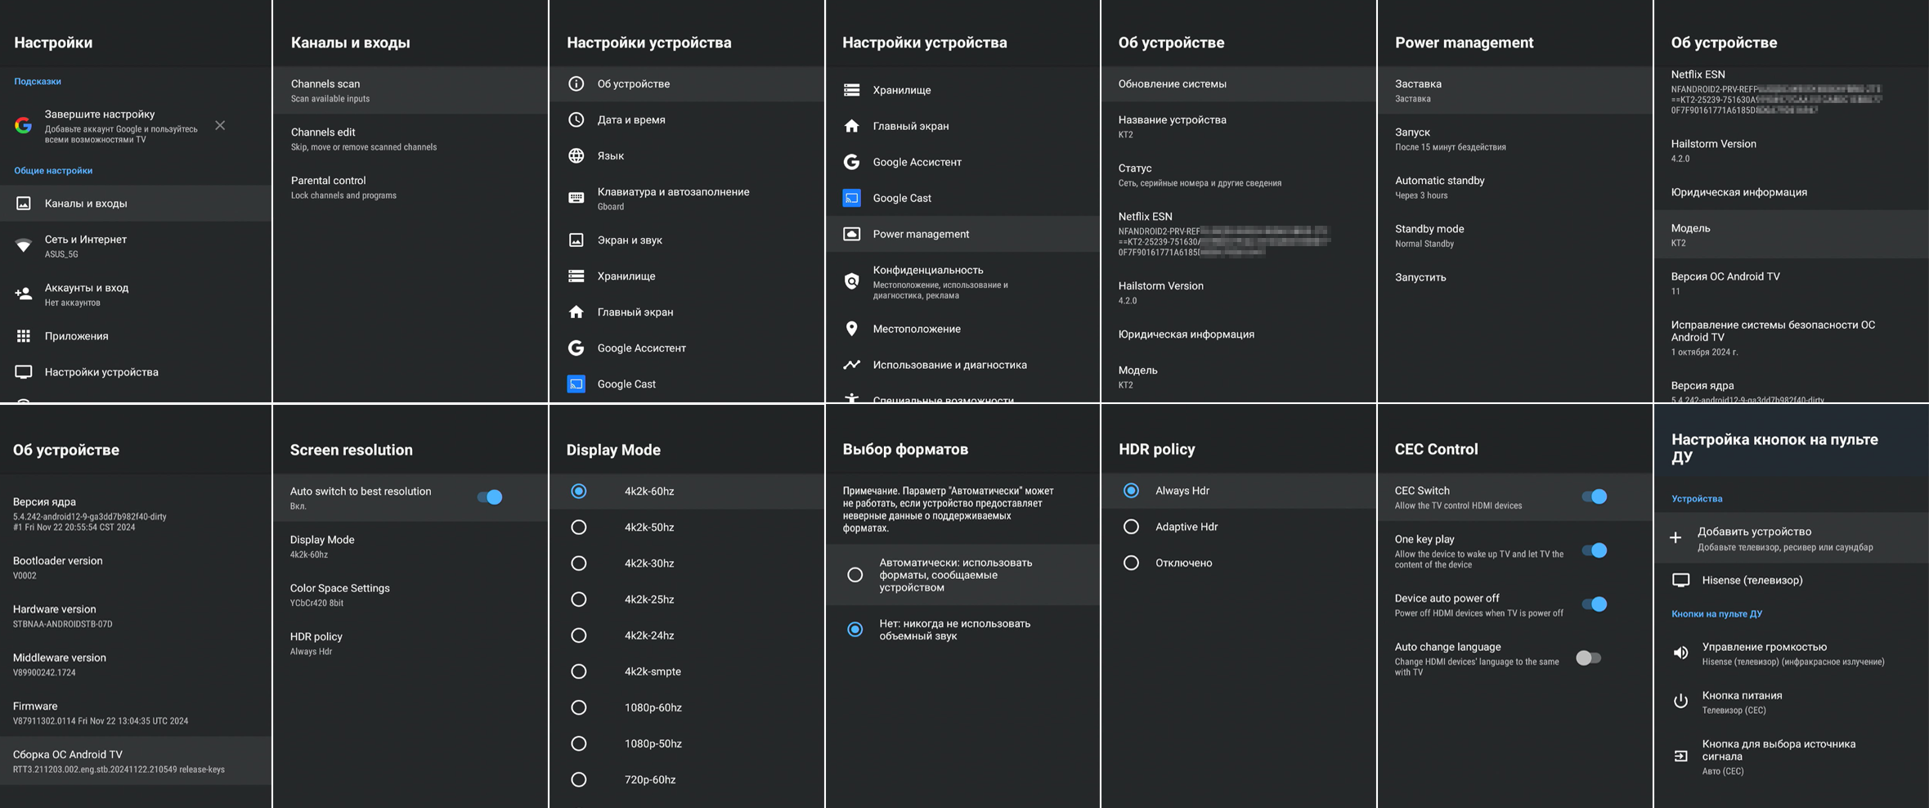Click the shield icon for Конфиденциальность
This screenshot has height=808, width=1929.
(851, 281)
